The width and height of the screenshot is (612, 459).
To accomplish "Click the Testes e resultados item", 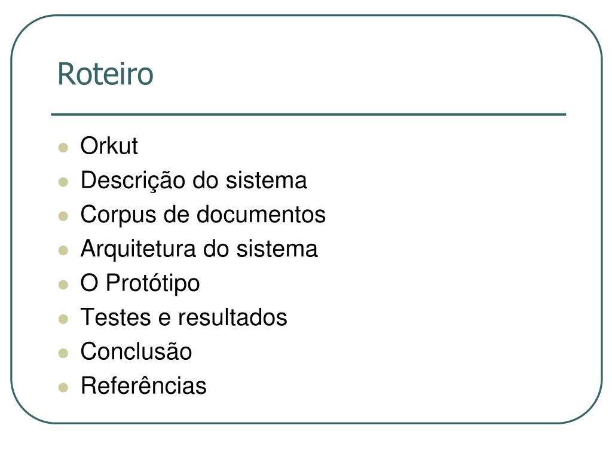I will click(184, 317).
